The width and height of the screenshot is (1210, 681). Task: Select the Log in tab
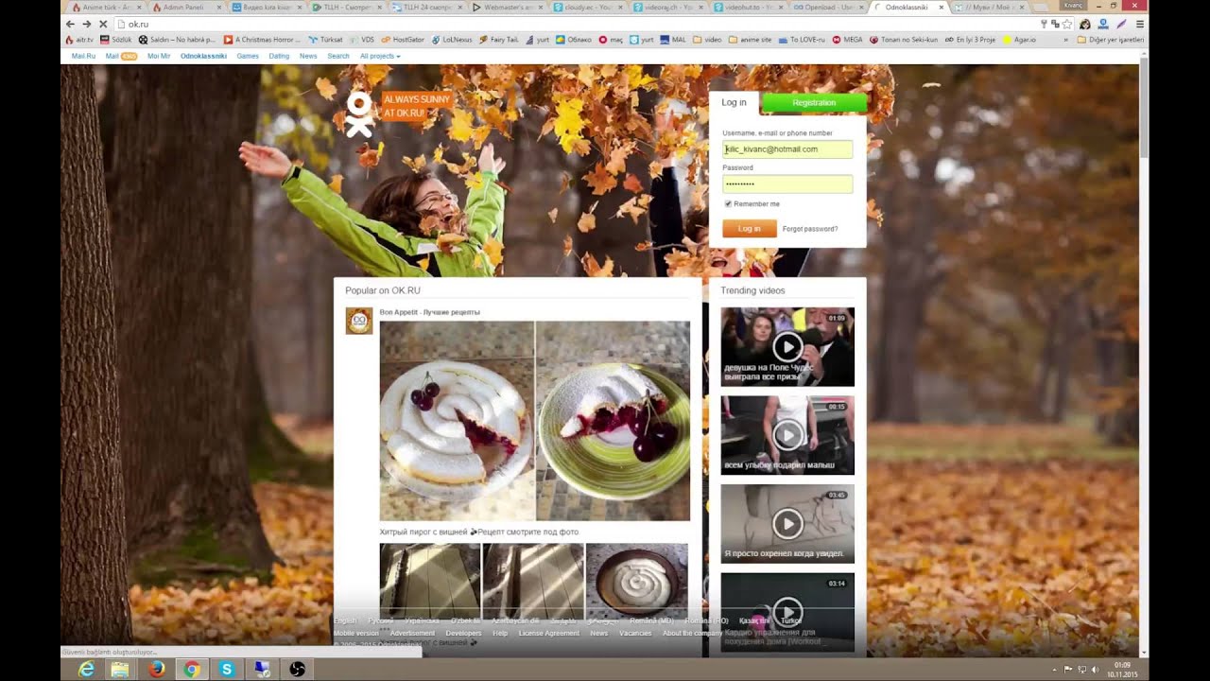tap(735, 102)
